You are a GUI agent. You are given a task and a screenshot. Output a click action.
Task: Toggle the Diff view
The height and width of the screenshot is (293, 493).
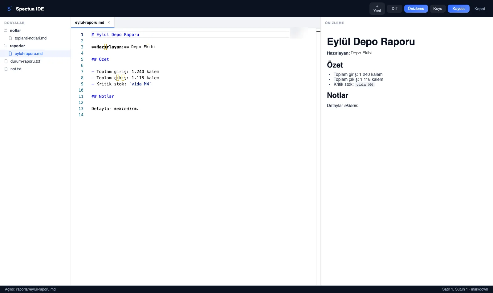point(394,9)
